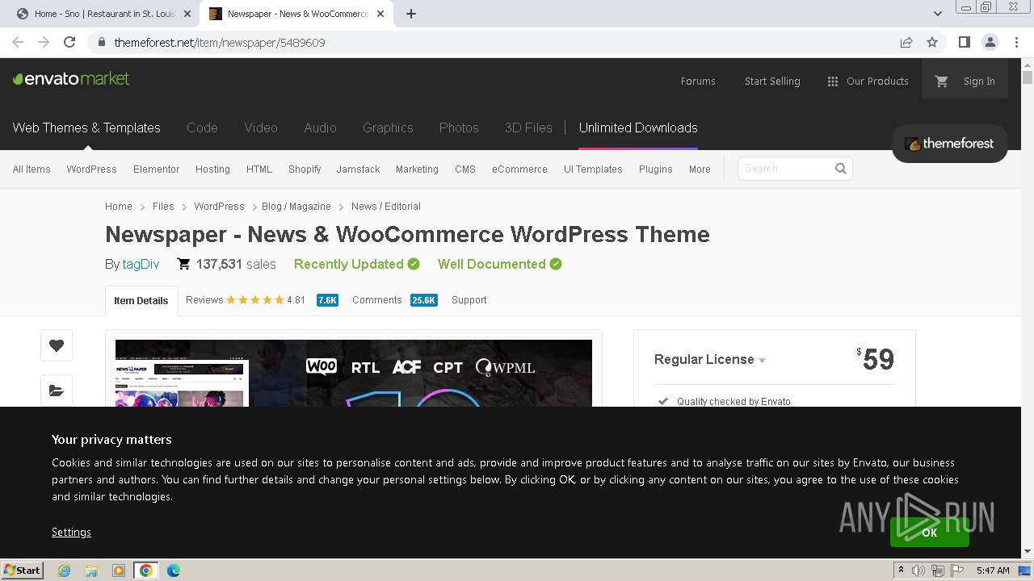1034x581 pixels.
Task: Accept cookies with OK button
Action: (x=930, y=532)
